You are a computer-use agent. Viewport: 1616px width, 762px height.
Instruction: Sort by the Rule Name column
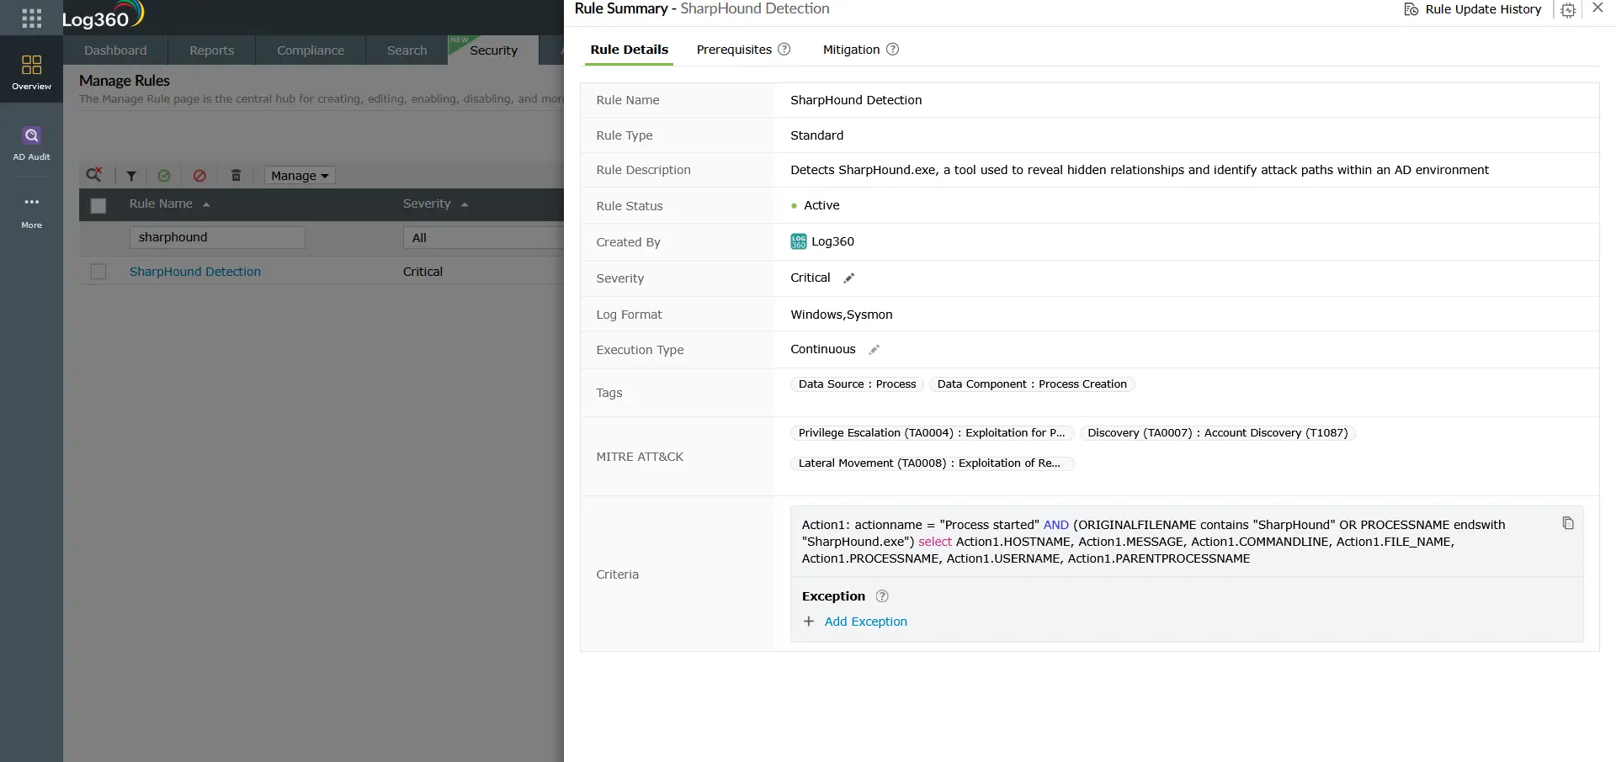point(169,204)
